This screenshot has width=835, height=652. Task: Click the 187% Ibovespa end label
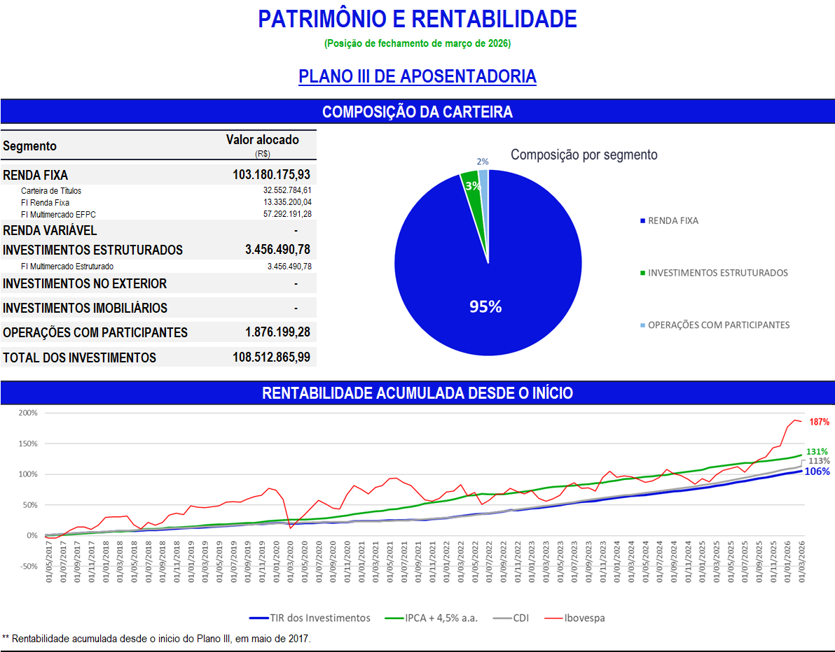[x=819, y=422]
